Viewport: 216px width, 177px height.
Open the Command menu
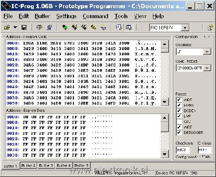click(x=95, y=16)
